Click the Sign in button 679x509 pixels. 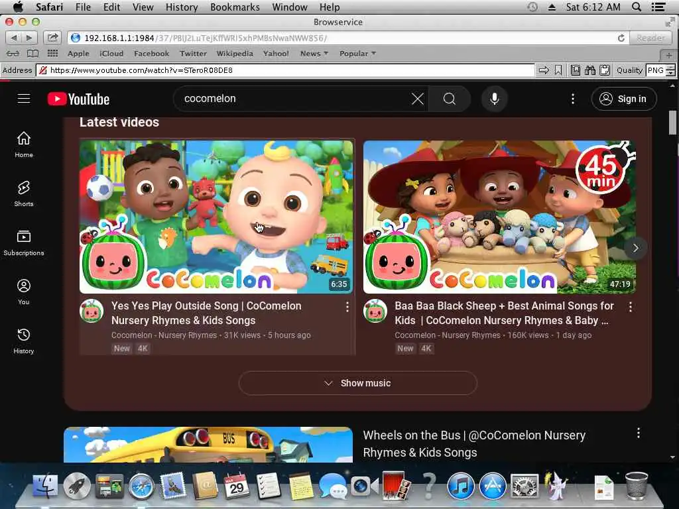point(623,99)
